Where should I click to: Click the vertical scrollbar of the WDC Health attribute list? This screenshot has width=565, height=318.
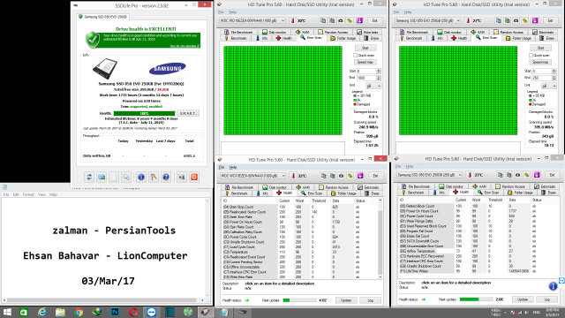coord(380,238)
